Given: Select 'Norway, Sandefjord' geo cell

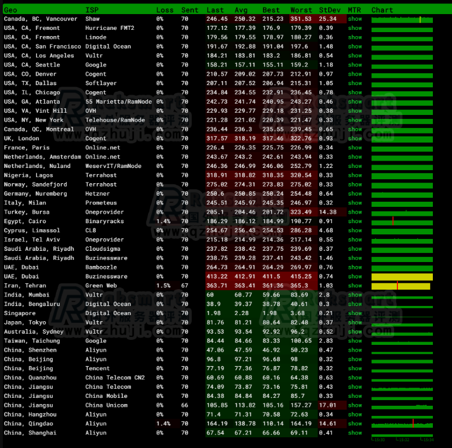Looking at the screenshot, I should 35,184.
